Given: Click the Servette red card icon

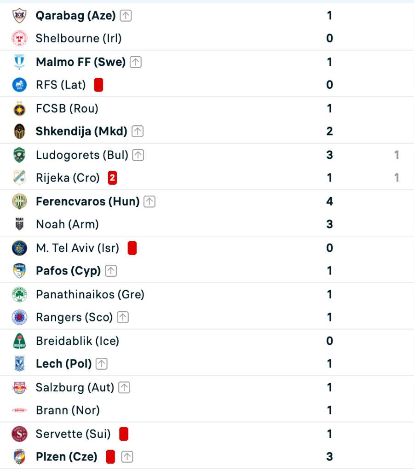Looking at the screenshot, I should (x=123, y=434).
